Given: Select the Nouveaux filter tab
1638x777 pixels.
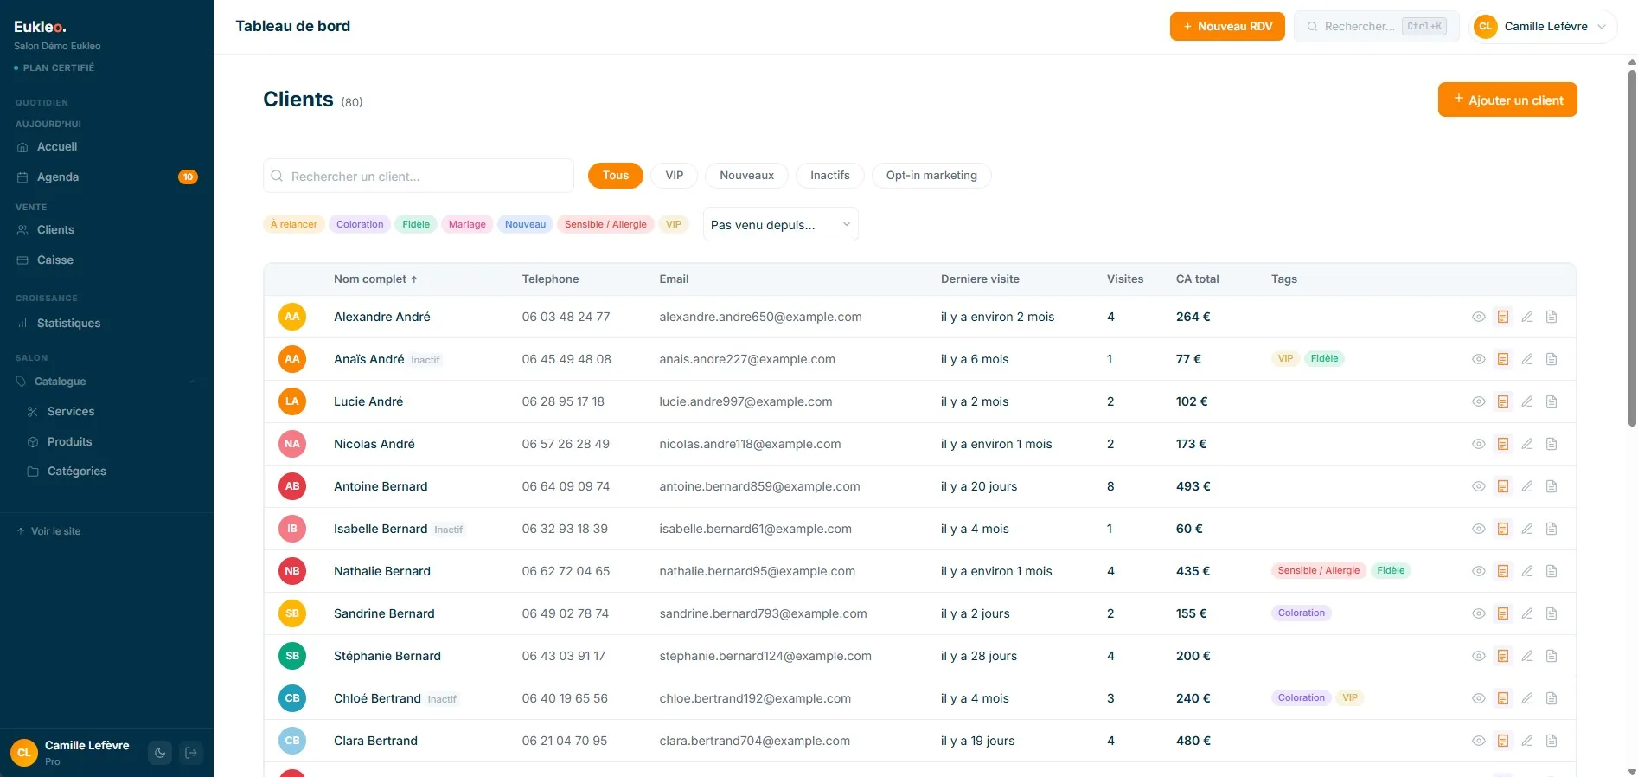Looking at the screenshot, I should pyautogui.click(x=747, y=176).
